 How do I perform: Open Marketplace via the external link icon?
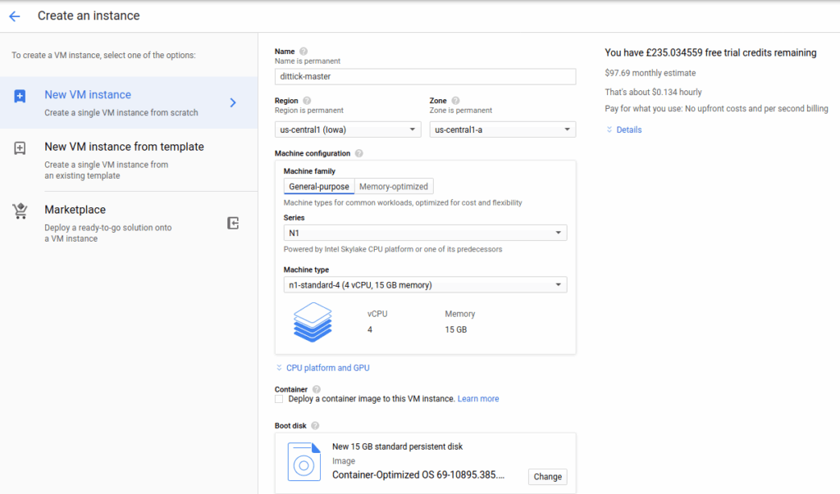(x=233, y=223)
